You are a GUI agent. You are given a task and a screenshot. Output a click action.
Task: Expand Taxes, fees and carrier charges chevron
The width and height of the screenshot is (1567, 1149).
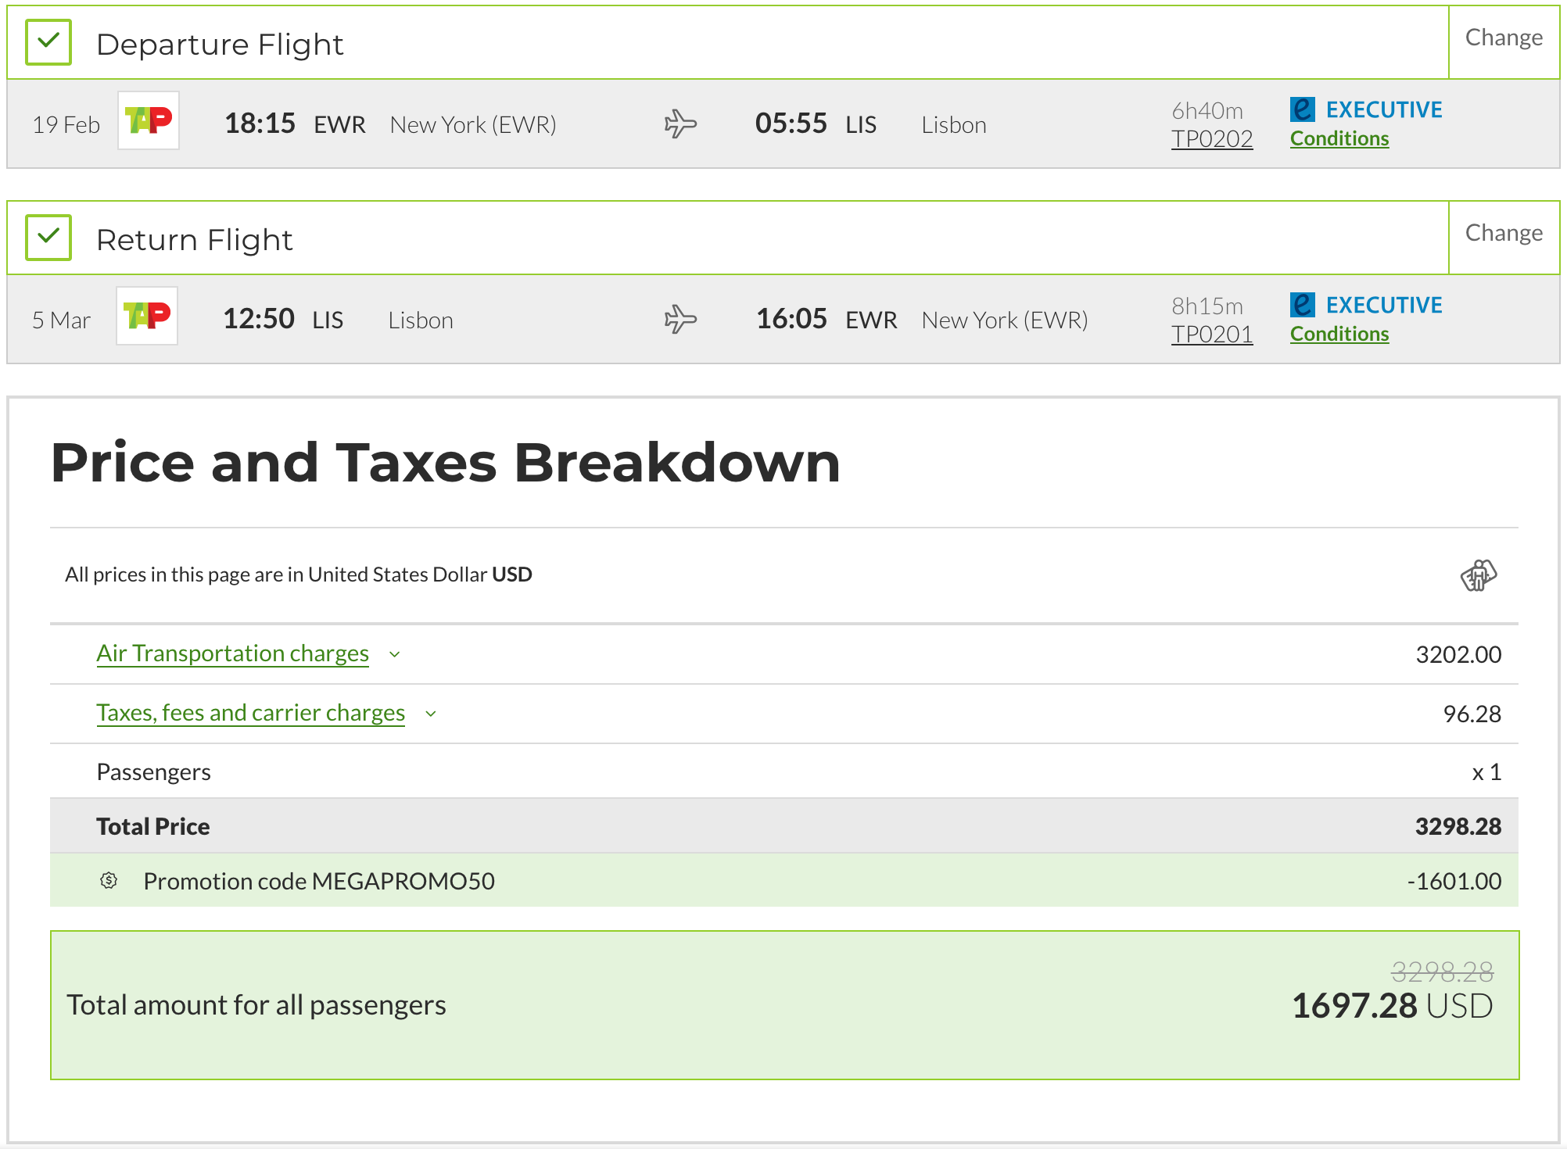[x=431, y=714]
